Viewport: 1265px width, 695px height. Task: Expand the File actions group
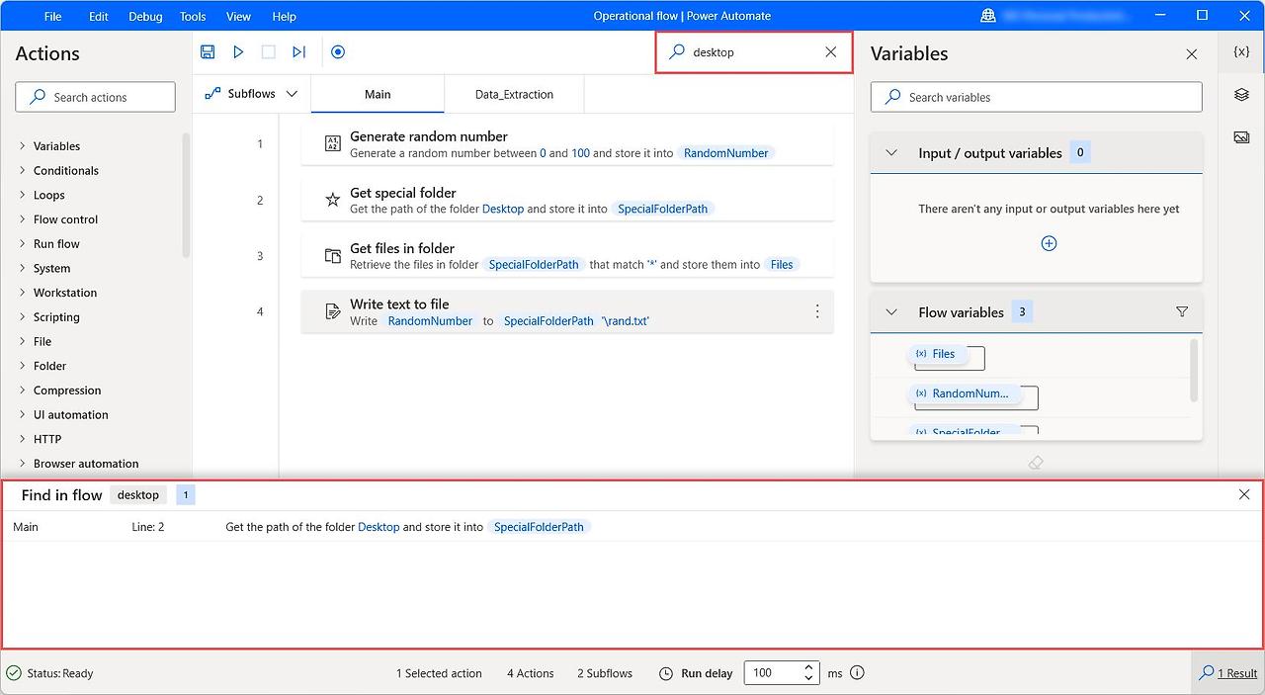point(23,341)
